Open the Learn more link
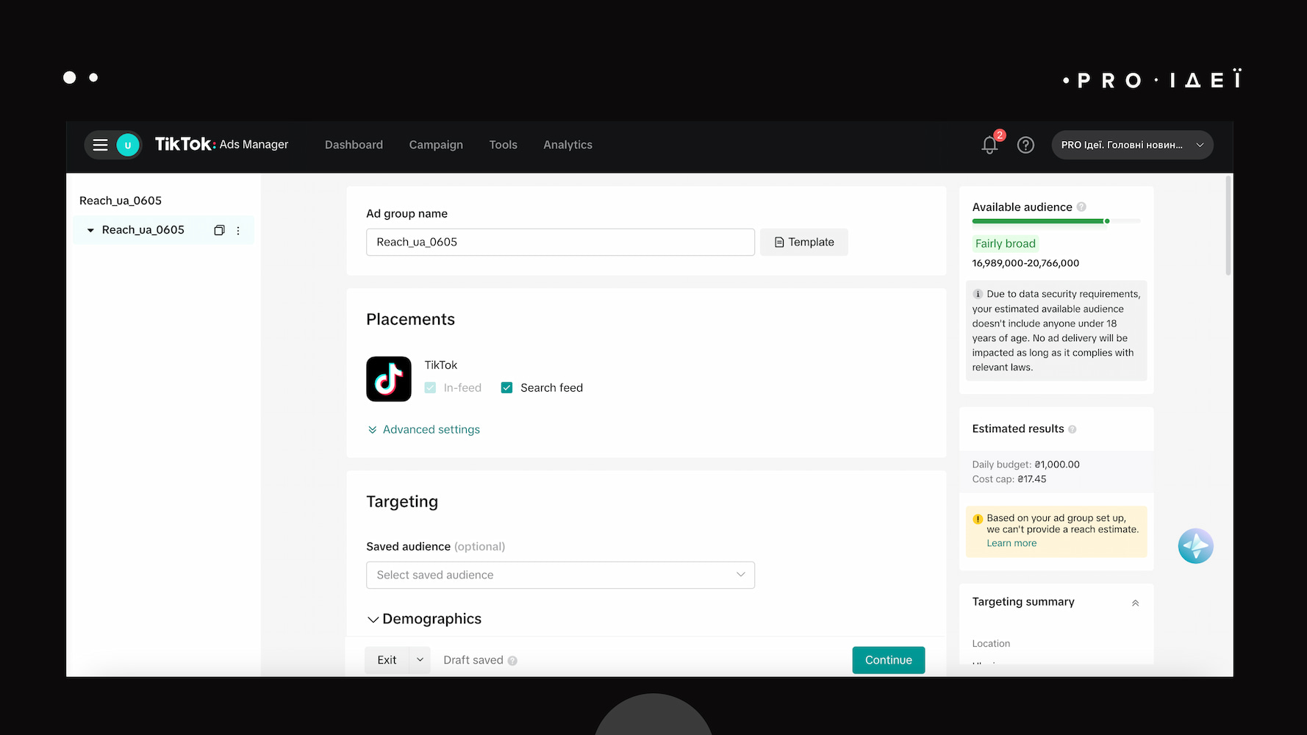1307x735 pixels. [x=1011, y=543]
